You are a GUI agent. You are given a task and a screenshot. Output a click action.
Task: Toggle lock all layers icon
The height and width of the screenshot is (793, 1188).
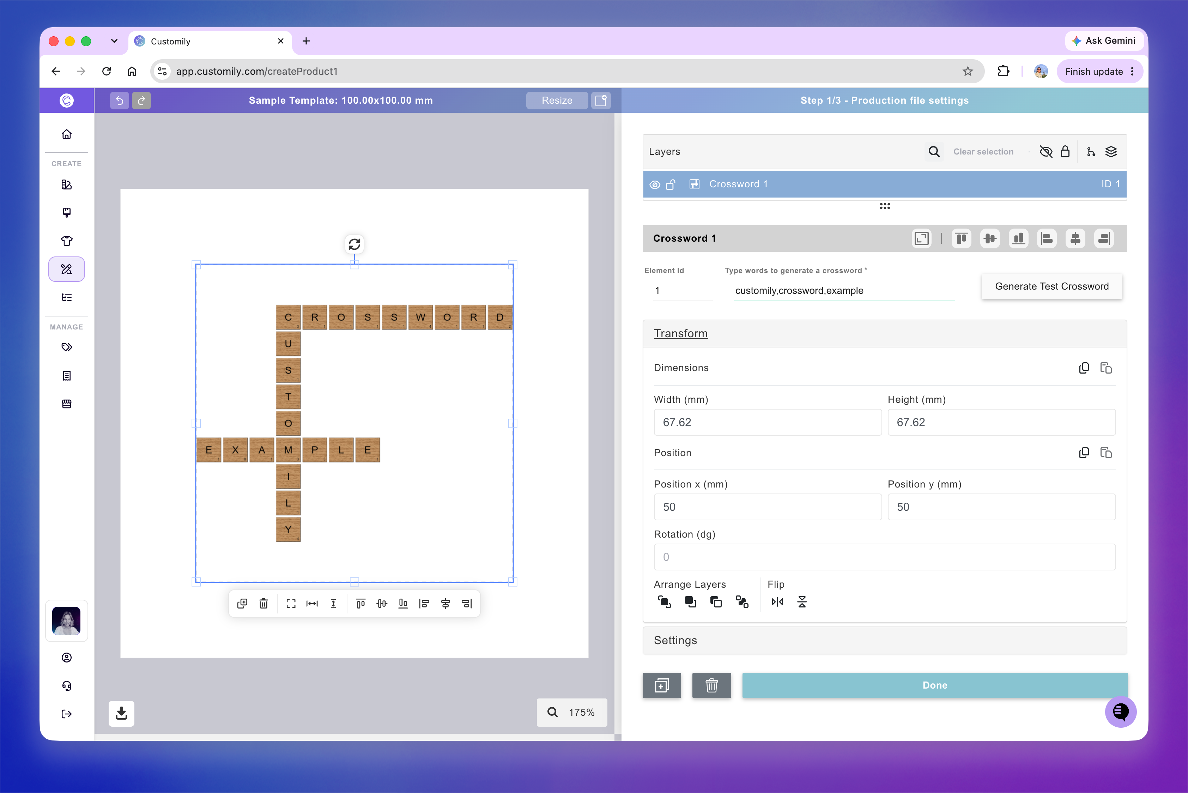pos(1065,152)
